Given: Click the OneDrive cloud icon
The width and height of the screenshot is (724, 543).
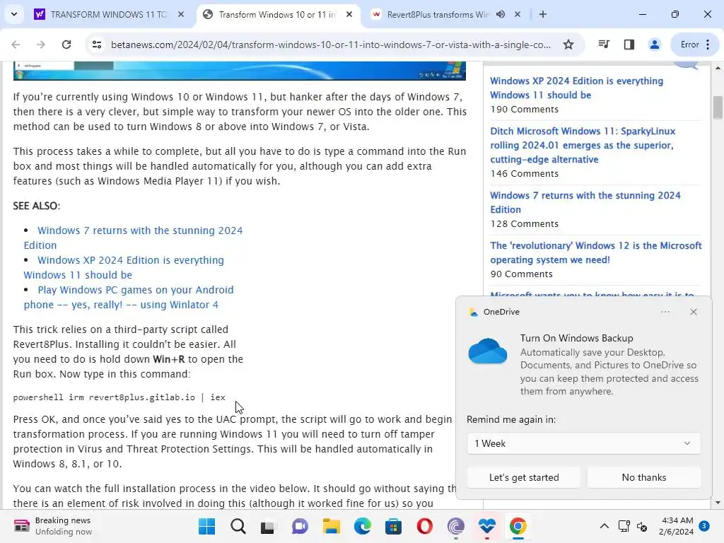Looking at the screenshot, I should tap(488, 351).
